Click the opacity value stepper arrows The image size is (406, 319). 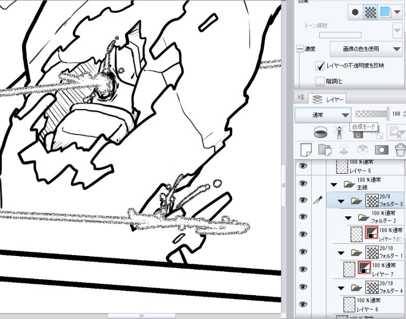point(404,113)
